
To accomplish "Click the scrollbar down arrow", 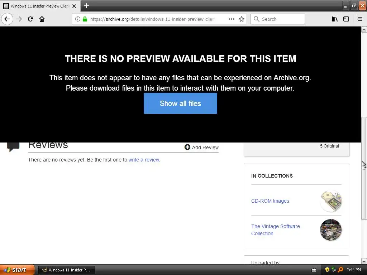I will tap(364, 261).
